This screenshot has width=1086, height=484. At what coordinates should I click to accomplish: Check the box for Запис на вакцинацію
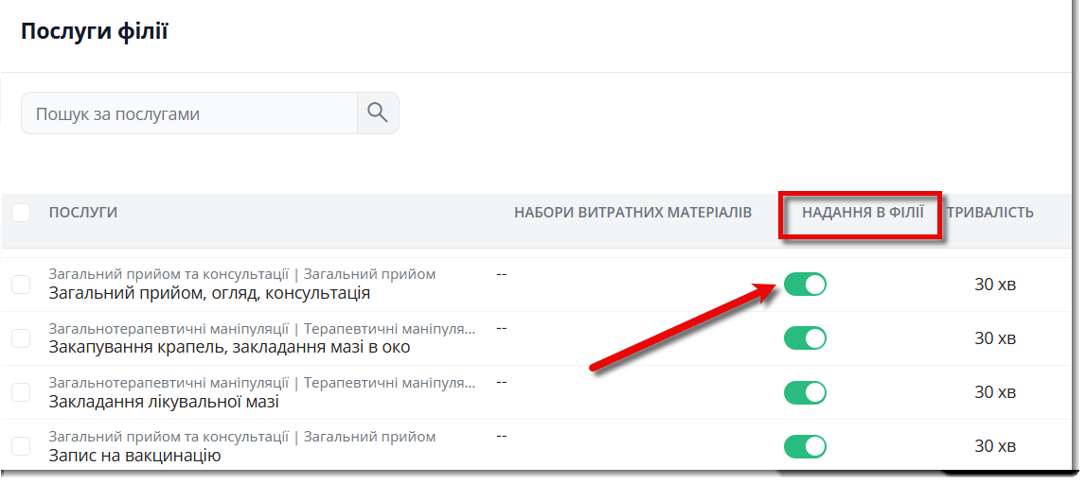point(21,446)
